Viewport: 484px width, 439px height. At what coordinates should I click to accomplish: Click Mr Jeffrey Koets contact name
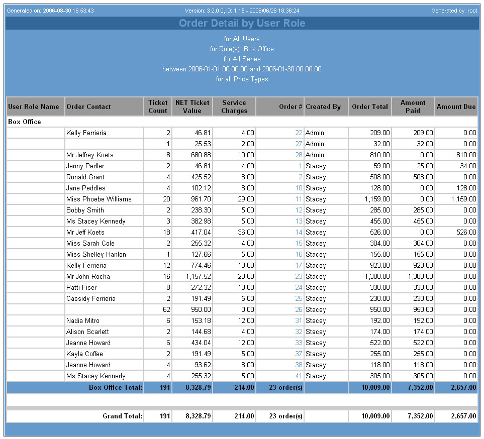(90, 155)
